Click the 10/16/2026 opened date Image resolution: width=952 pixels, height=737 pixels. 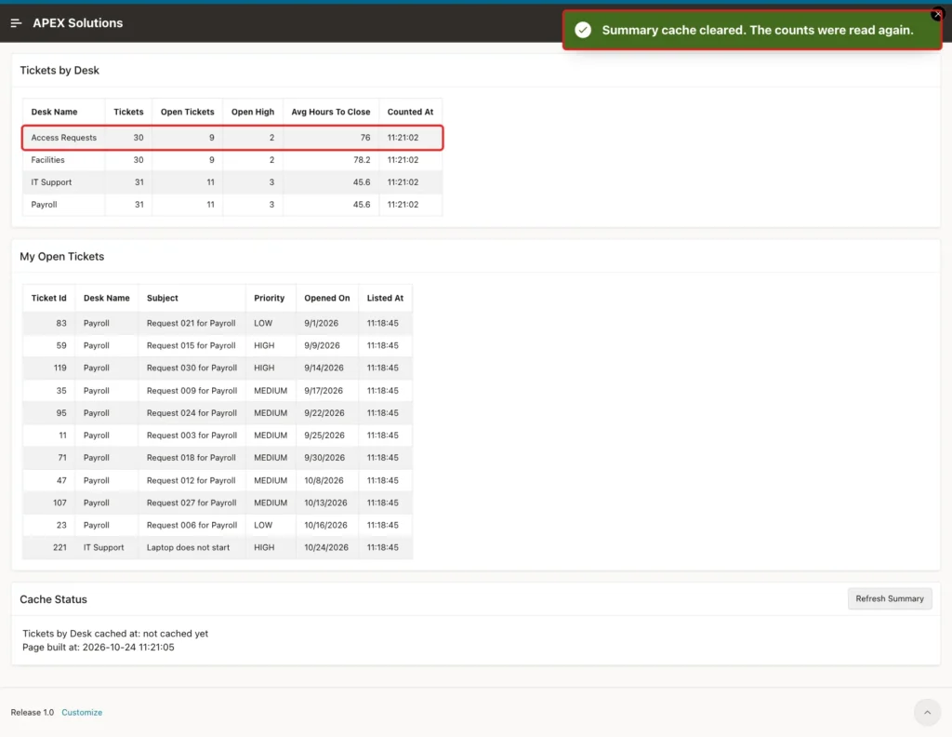tap(326, 525)
